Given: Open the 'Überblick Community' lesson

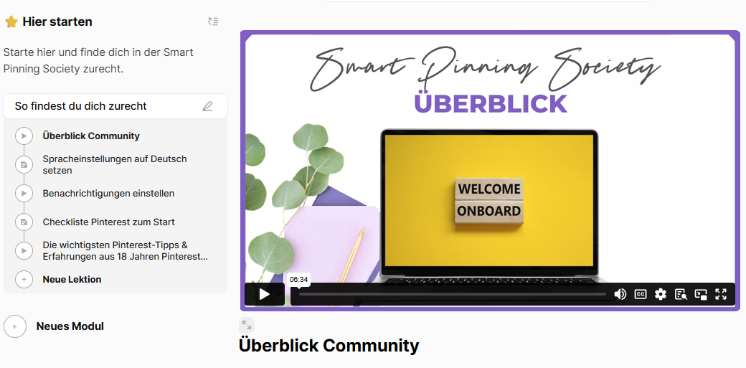Looking at the screenshot, I should 91,136.
